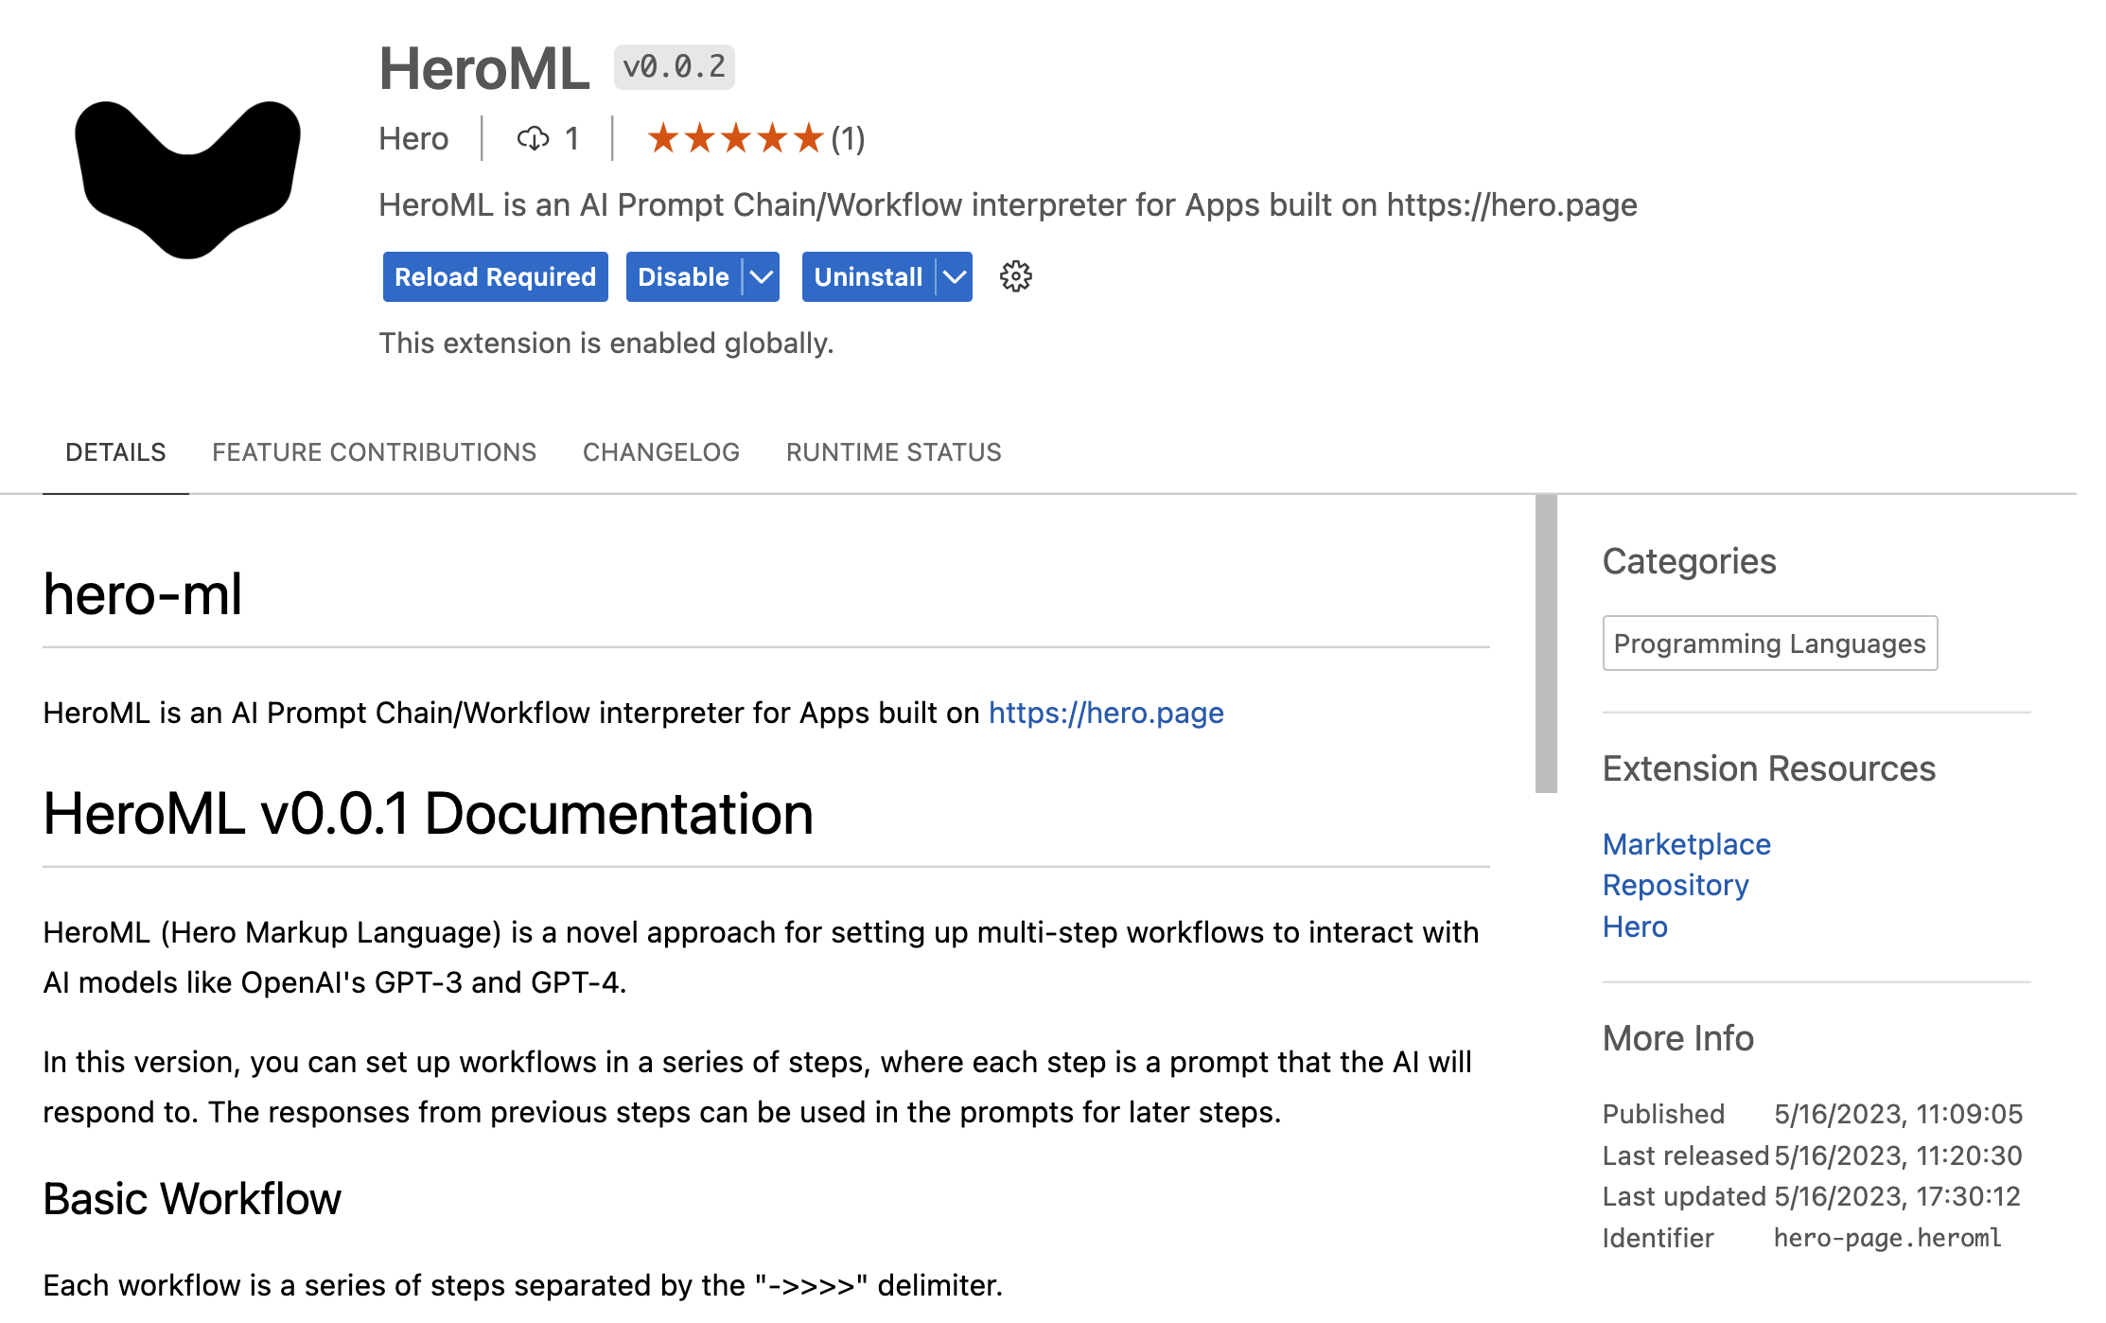The width and height of the screenshot is (2106, 1323).
Task: Switch to the Feature Contributions tab
Action: click(374, 452)
